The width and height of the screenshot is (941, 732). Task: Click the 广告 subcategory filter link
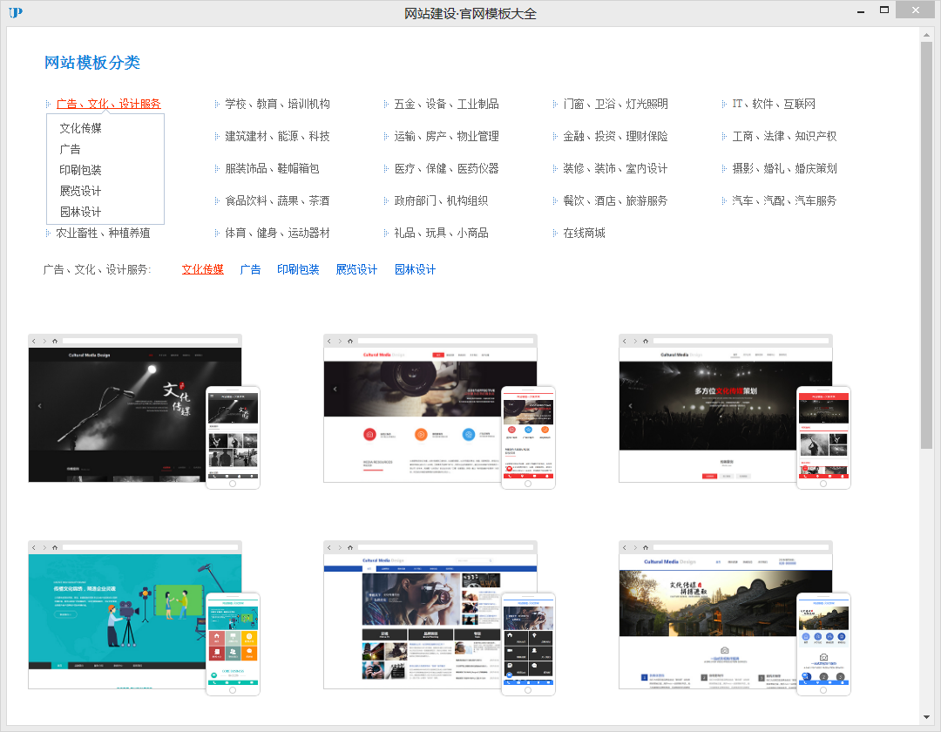tap(250, 269)
